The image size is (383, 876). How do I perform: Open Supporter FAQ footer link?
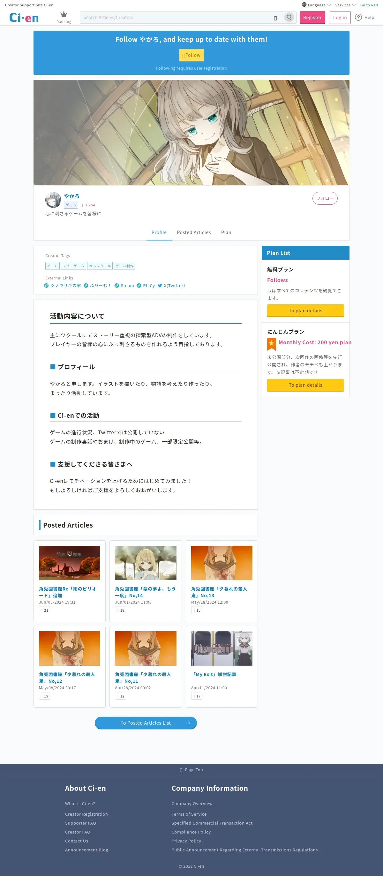point(80,823)
